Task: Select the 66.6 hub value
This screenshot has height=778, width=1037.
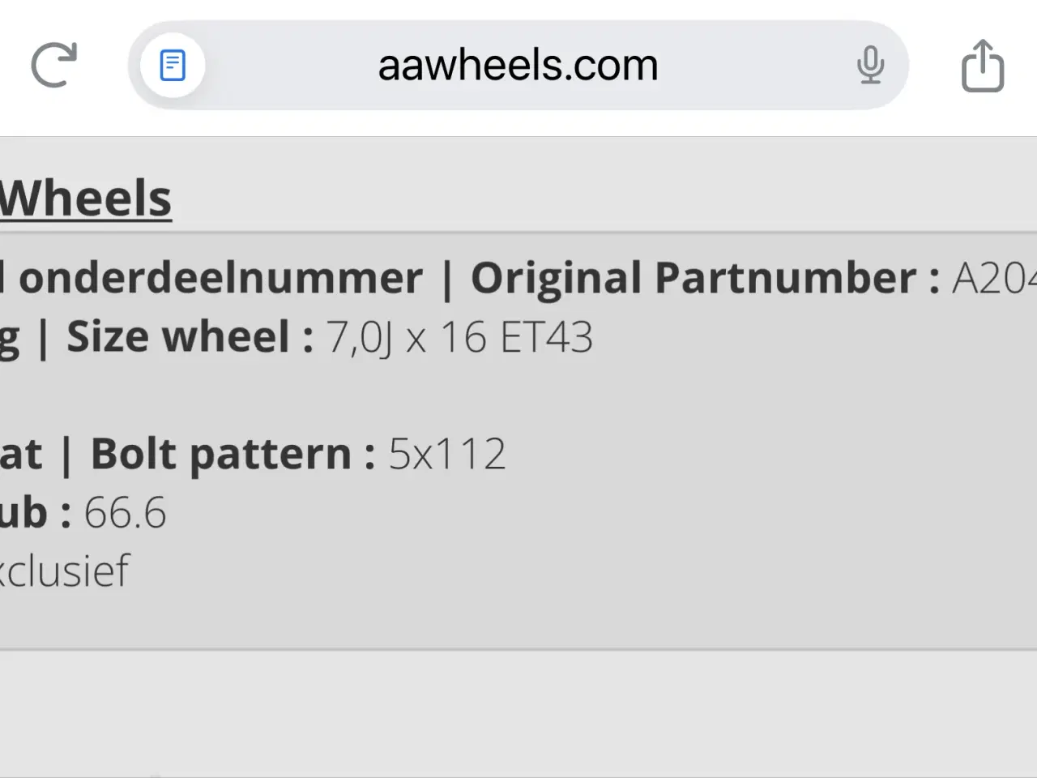Action: [x=126, y=513]
